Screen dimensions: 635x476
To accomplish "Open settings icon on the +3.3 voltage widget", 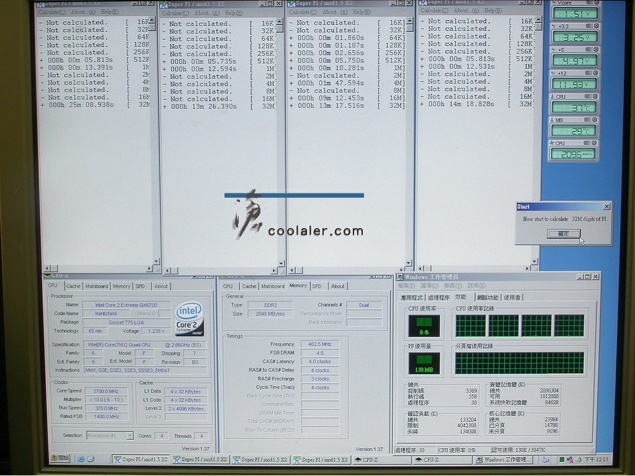I will tap(589, 26).
